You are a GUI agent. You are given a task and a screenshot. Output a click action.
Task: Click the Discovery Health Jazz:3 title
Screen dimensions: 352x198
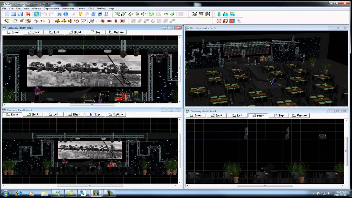pos(203,28)
